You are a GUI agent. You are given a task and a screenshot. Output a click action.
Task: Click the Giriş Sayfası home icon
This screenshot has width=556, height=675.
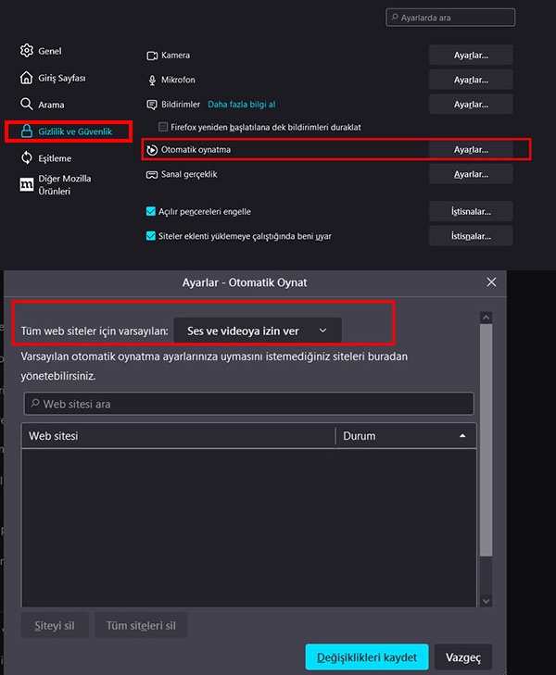[26, 78]
